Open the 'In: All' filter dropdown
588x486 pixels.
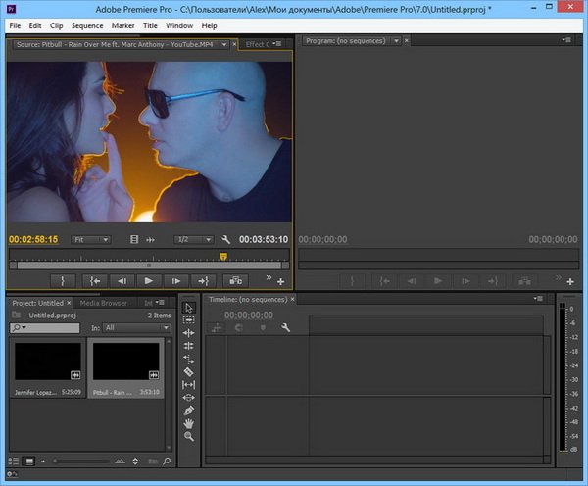136,328
